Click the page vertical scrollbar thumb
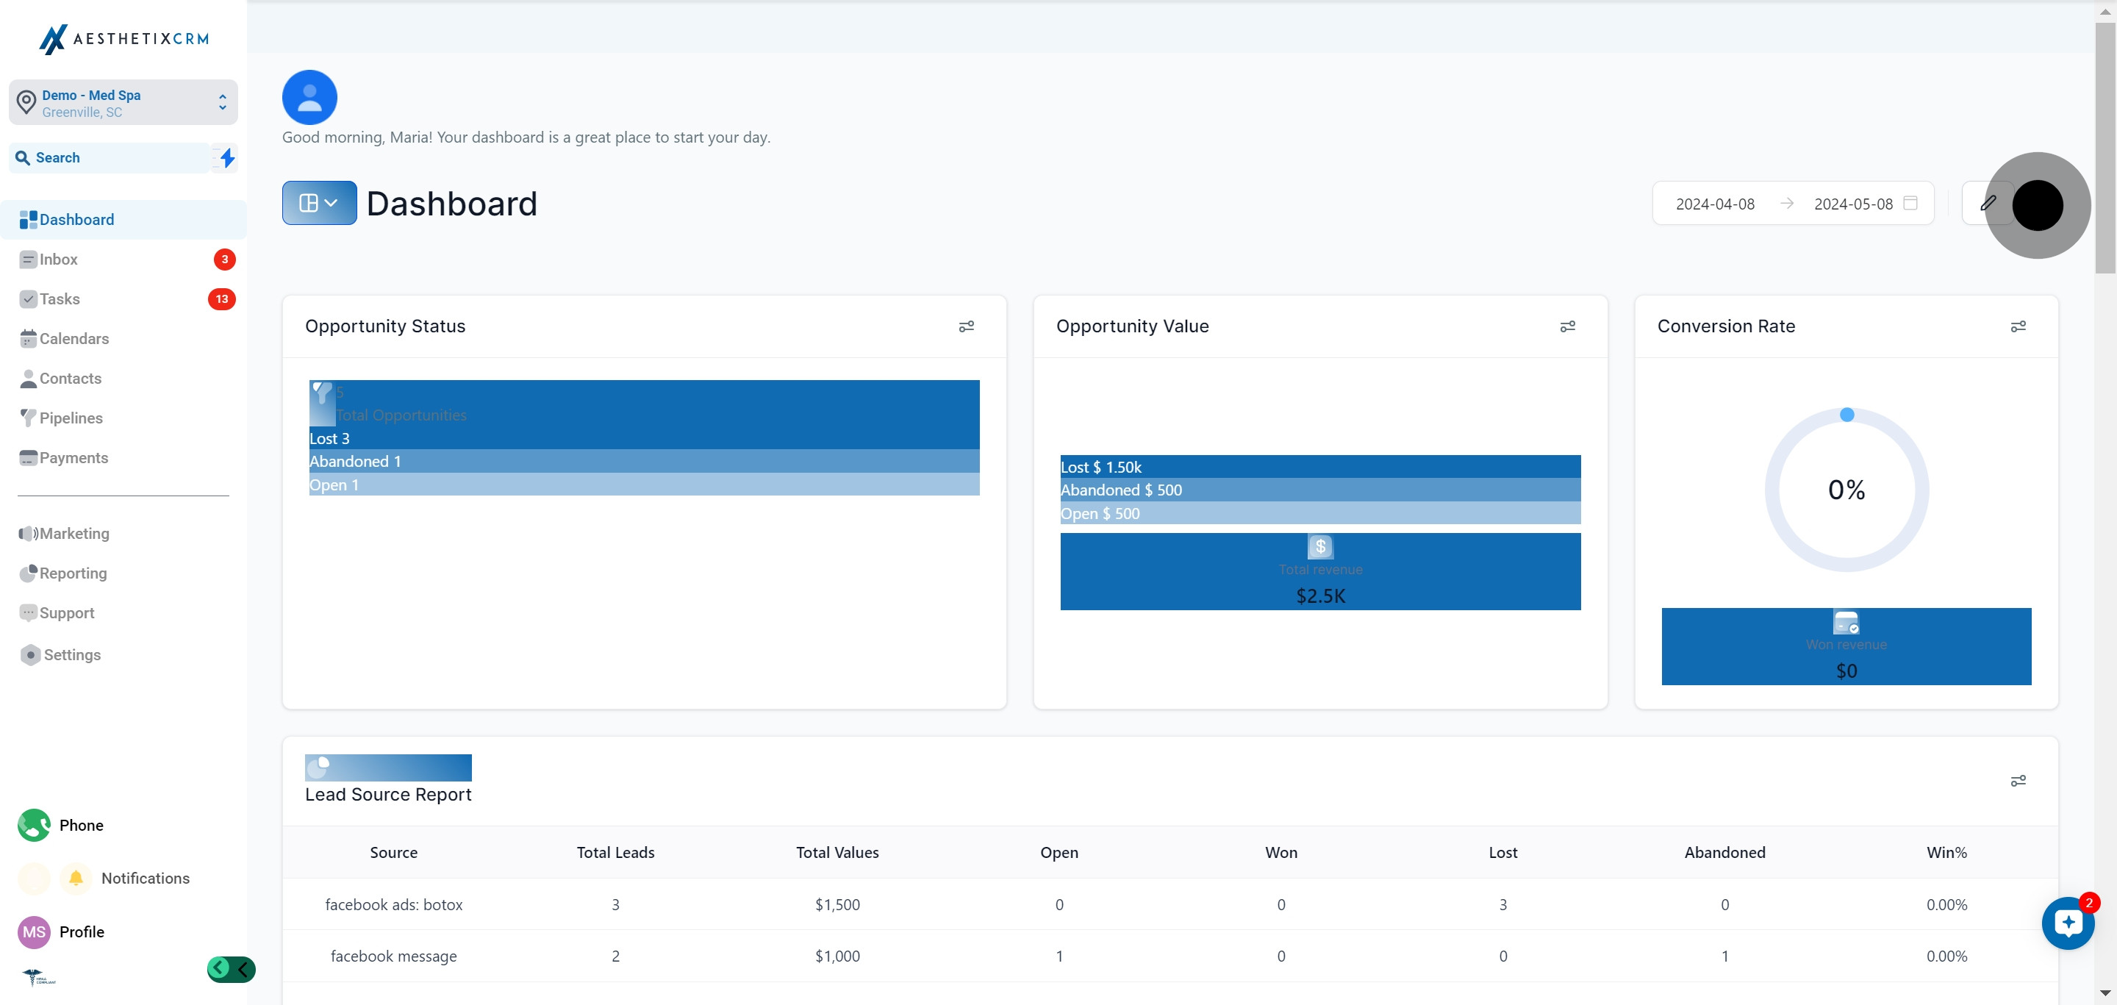 [x=2105, y=148]
